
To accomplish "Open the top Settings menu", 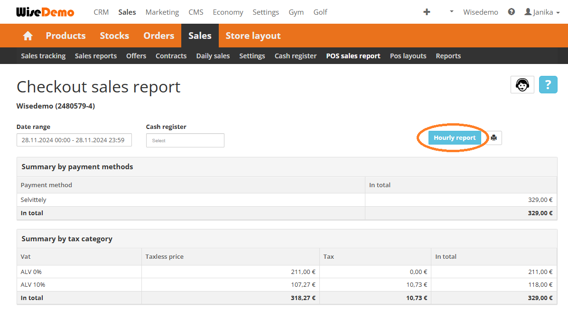I will click(266, 12).
